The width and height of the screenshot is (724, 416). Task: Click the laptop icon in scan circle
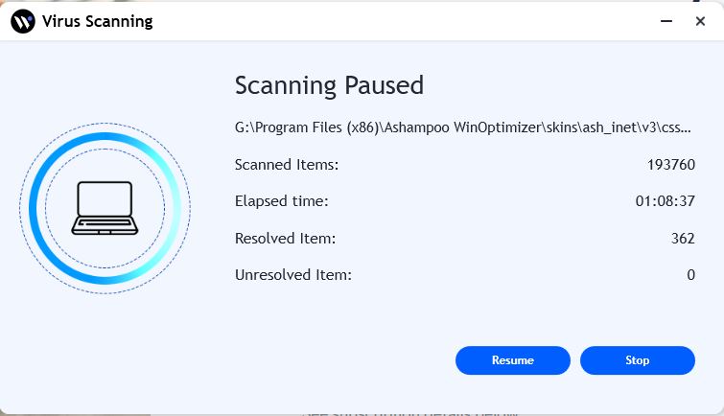click(x=105, y=208)
